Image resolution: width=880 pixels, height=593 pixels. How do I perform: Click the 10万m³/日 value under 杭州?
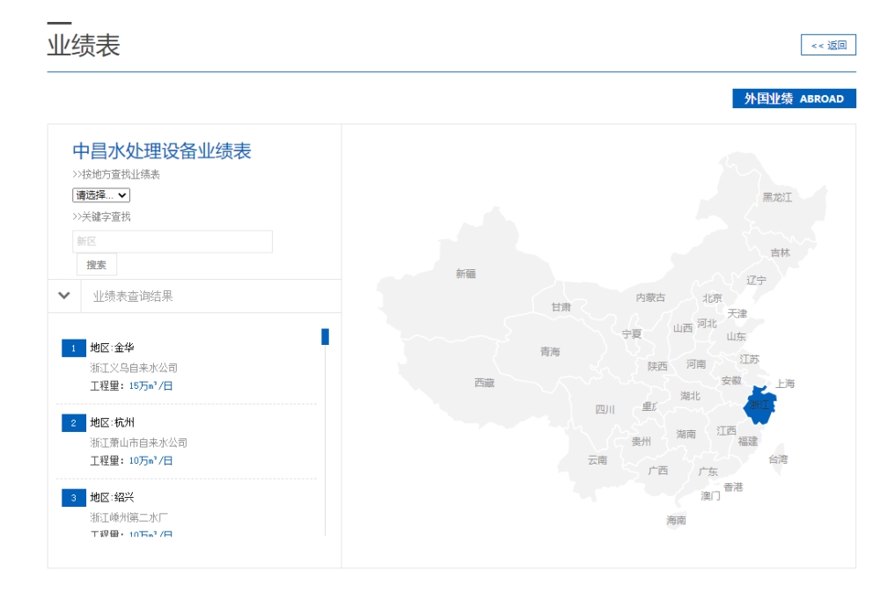(151, 461)
